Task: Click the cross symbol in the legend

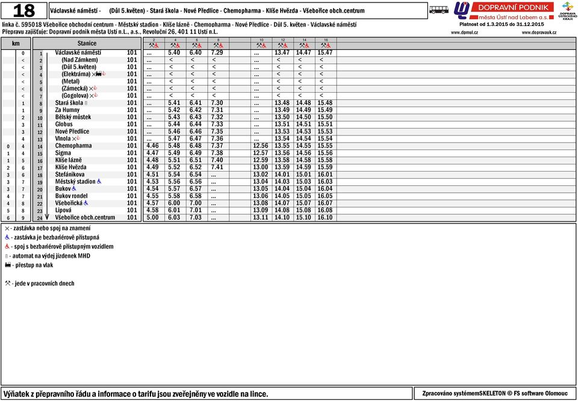Action: pos(7,229)
